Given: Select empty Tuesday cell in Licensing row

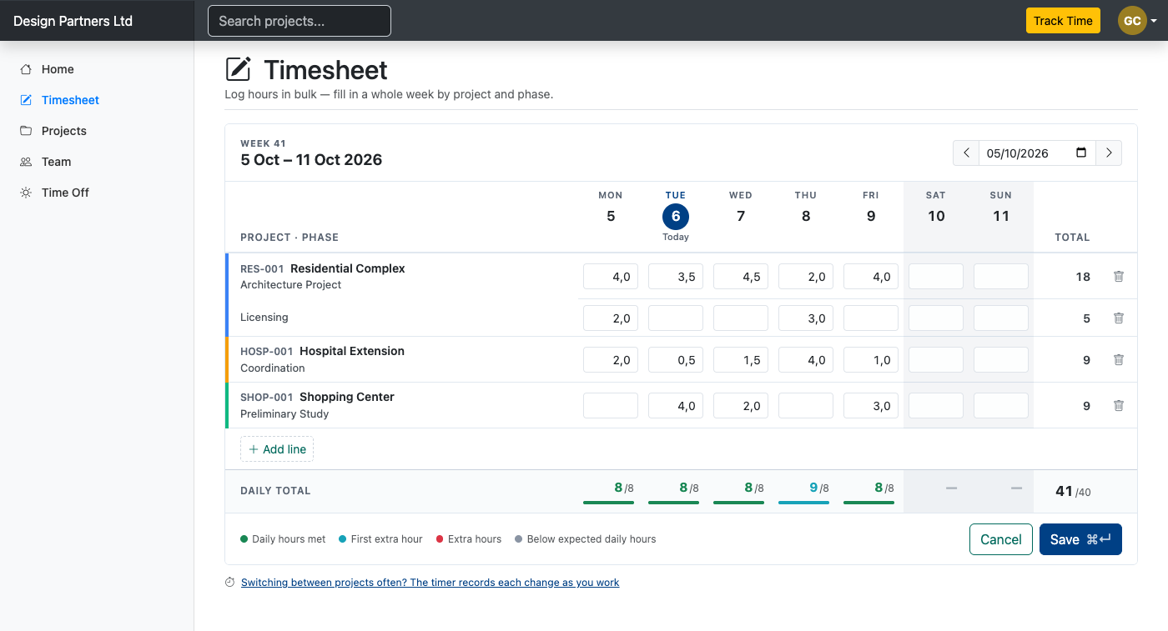Looking at the screenshot, I should (676, 318).
